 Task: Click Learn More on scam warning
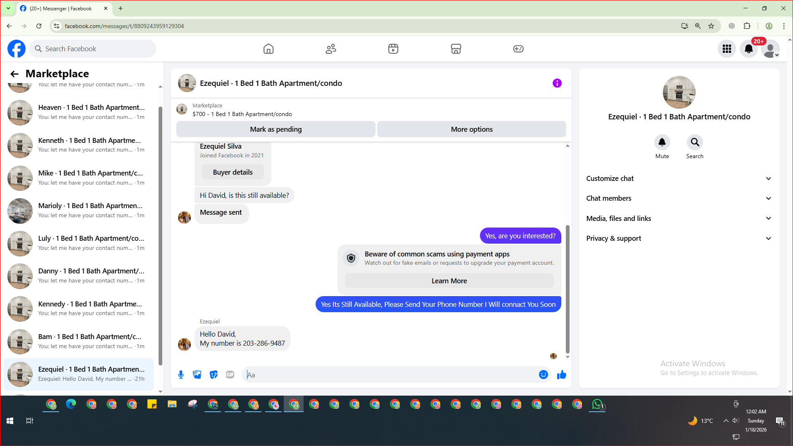(449, 281)
